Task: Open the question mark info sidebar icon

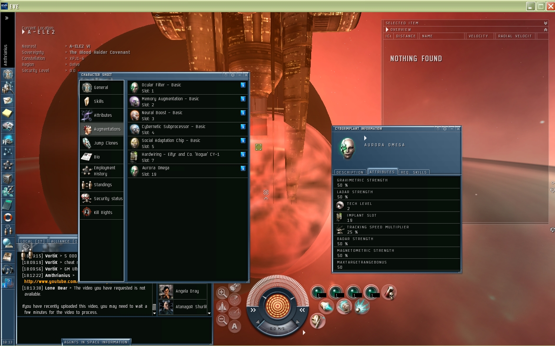Action: tap(8, 283)
